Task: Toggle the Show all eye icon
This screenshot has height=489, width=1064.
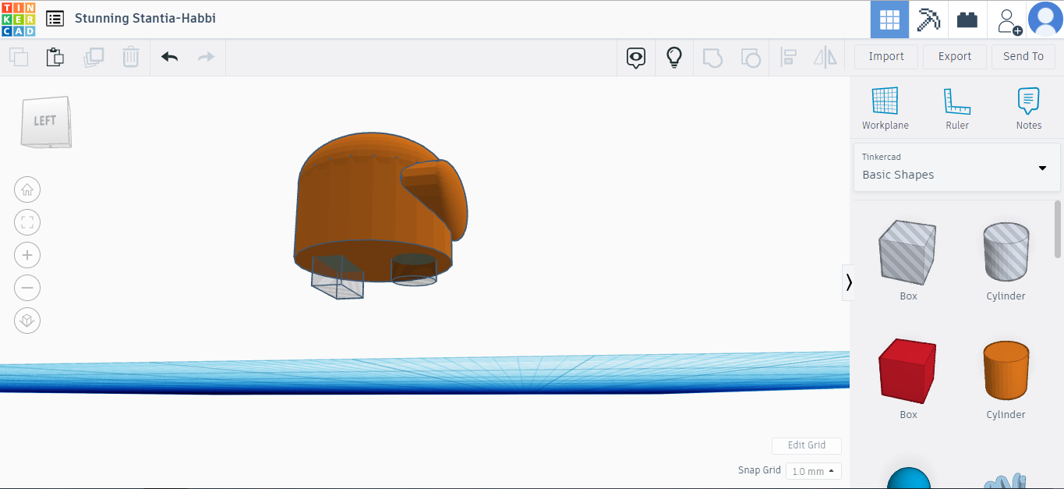Action: click(x=636, y=57)
